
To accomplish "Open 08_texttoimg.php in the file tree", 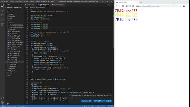I will pos(15,47).
